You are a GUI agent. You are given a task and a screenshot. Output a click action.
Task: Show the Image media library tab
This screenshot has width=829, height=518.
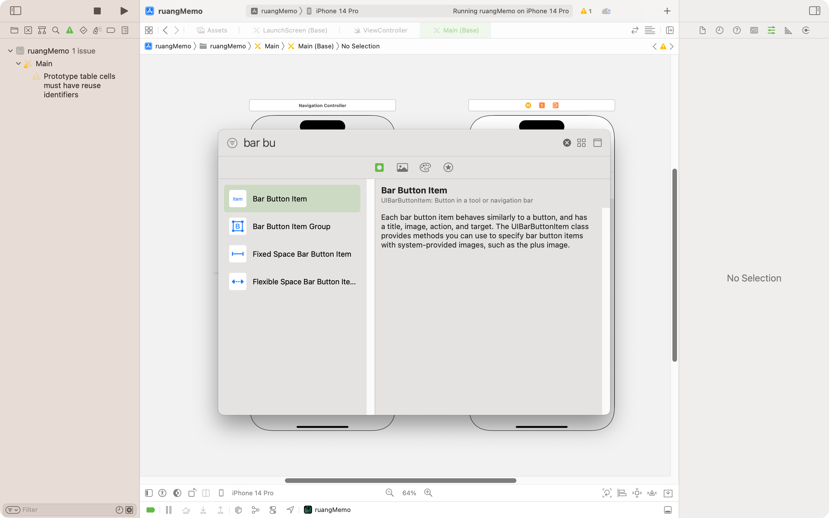[x=402, y=167]
